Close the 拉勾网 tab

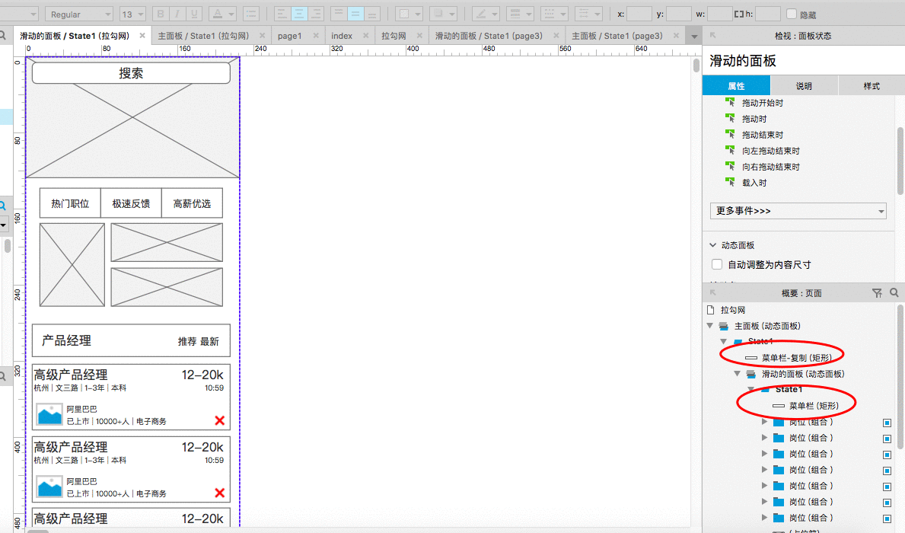[419, 36]
